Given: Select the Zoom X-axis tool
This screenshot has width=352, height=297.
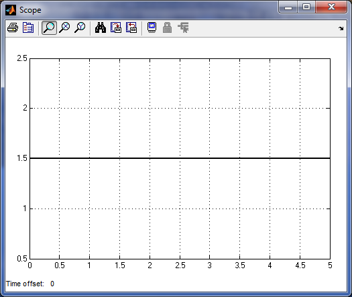Looking at the screenshot, I should 64,28.
